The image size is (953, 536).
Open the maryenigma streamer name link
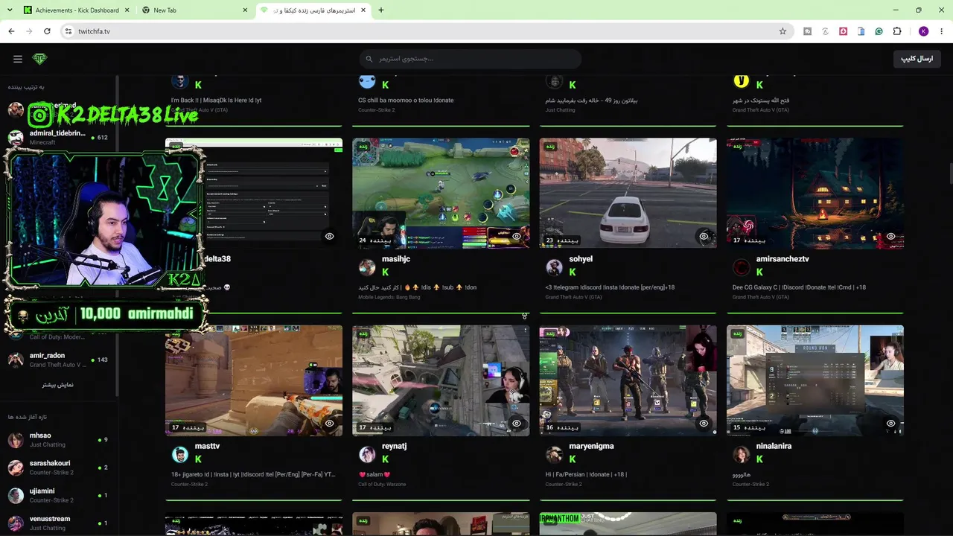pos(591,446)
